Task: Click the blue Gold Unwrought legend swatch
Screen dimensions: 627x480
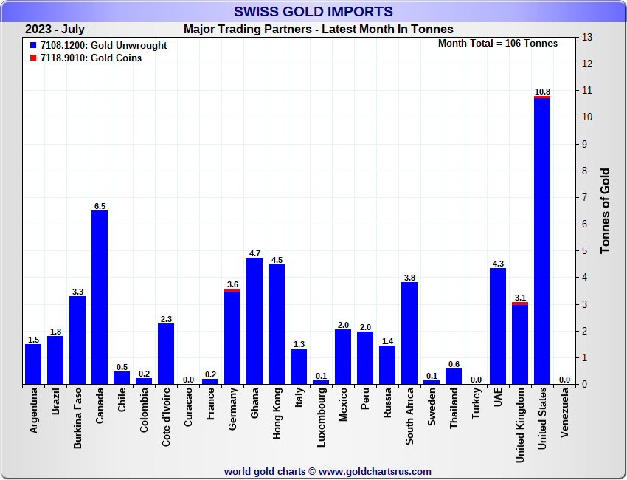Action: tap(33, 46)
